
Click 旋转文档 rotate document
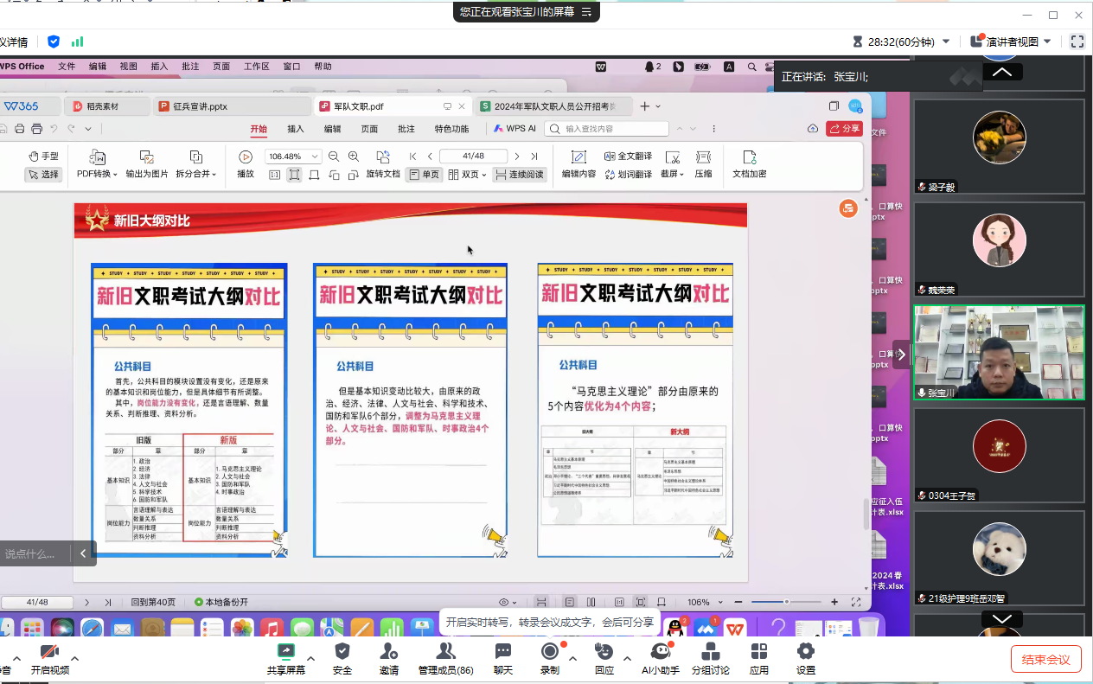pos(383,164)
